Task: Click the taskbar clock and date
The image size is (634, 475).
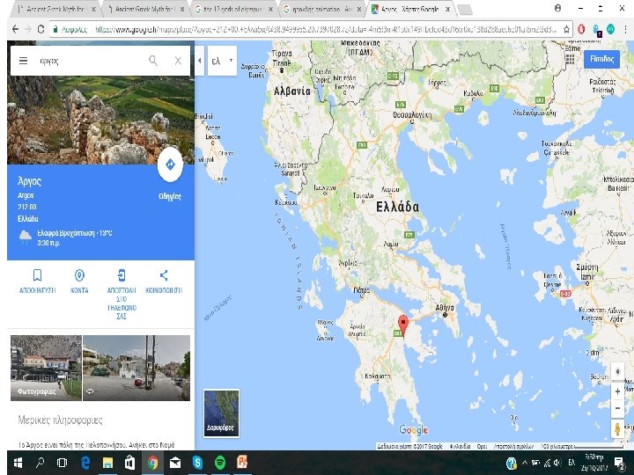Action: (x=594, y=463)
